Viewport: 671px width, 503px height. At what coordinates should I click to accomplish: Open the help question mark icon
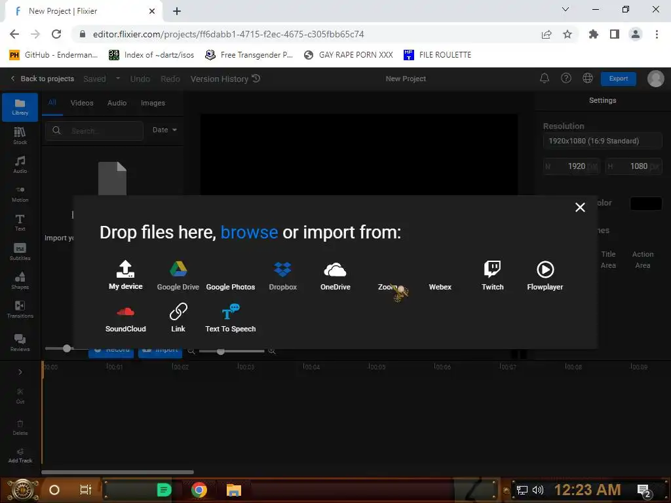coord(566,79)
